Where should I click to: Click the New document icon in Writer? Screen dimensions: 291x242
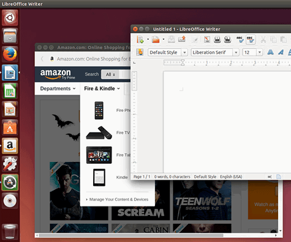(140, 39)
